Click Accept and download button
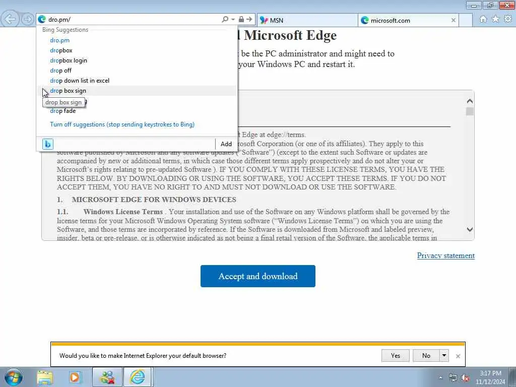The height and width of the screenshot is (387, 516). (x=257, y=276)
